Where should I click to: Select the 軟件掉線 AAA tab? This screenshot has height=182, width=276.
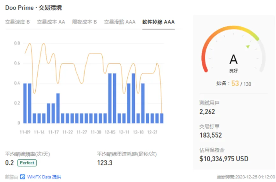(x=158, y=22)
